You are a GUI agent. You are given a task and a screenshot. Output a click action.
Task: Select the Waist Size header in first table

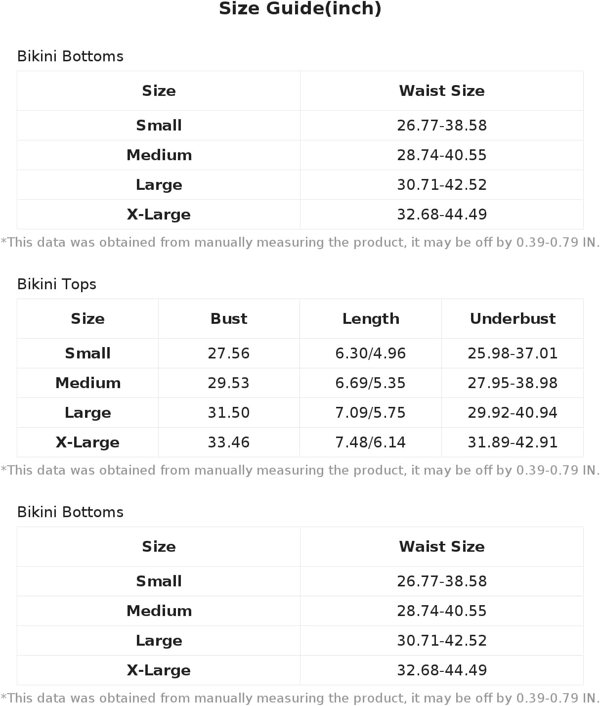[x=442, y=91]
